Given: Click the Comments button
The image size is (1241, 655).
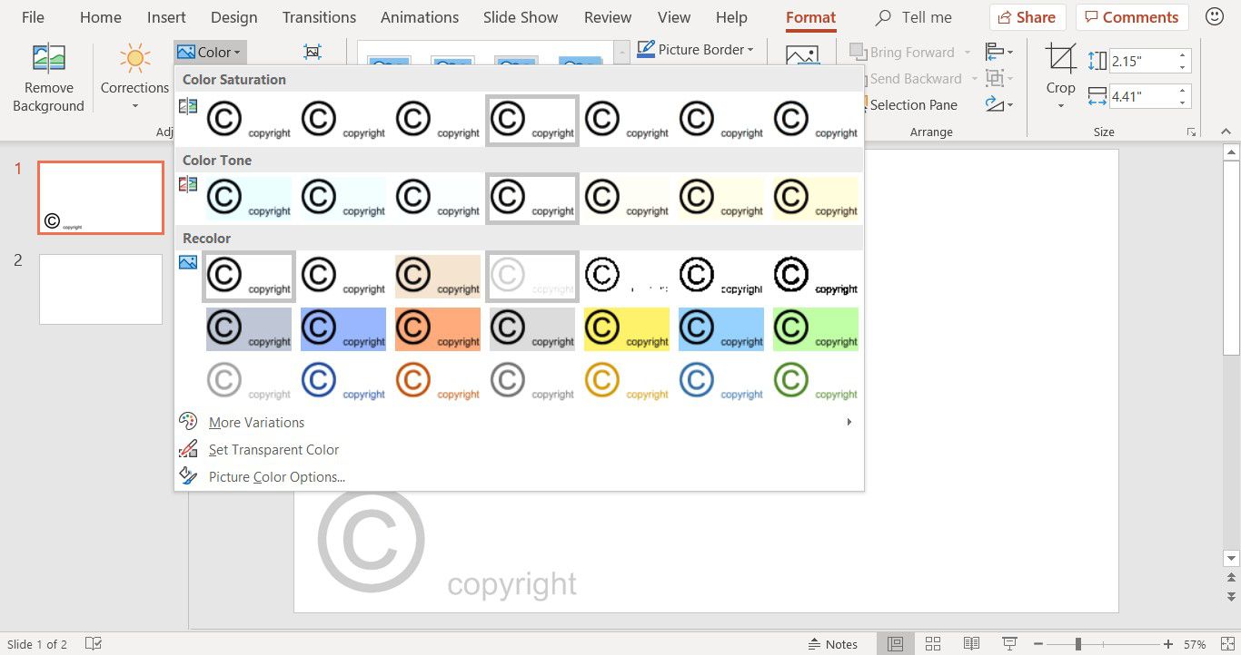Looking at the screenshot, I should point(1131,17).
